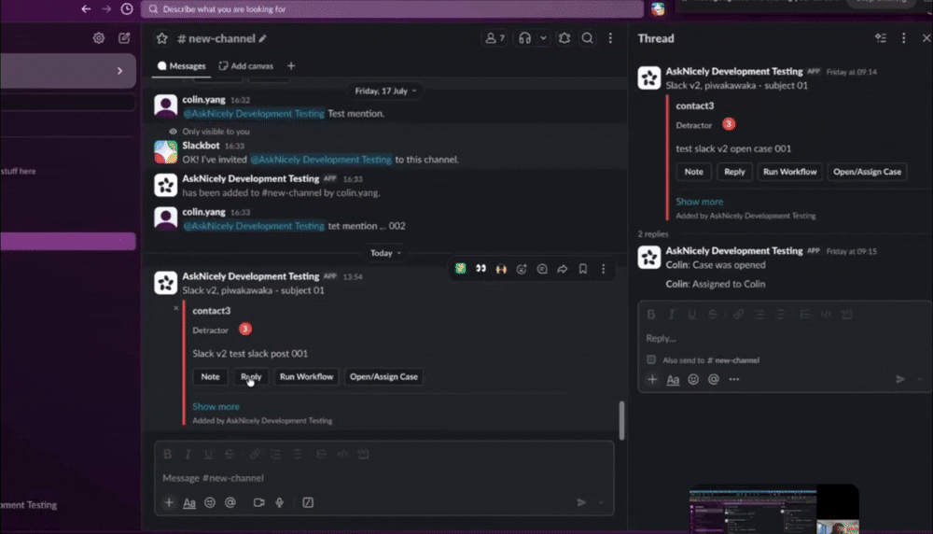Open more options in thread composer
The image size is (933, 534).
(x=734, y=379)
